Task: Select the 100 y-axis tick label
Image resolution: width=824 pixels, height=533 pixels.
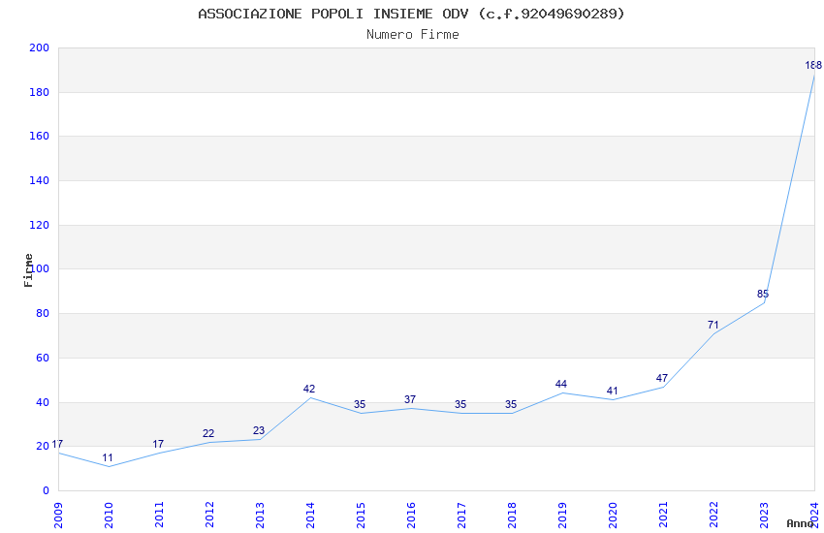Action: point(39,268)
